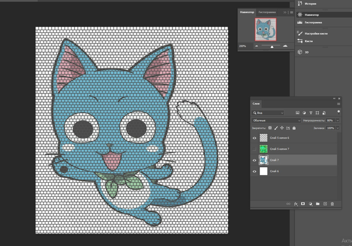Open the blend mode dropdown Обычные
Image resolution: width=352 pixels, height=246 pixels.
pyautogui.click(x=276, y=120)
